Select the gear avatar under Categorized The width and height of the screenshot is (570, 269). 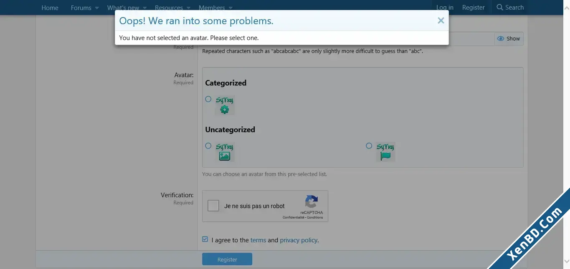pyautogui.click(x=208, y=99)
